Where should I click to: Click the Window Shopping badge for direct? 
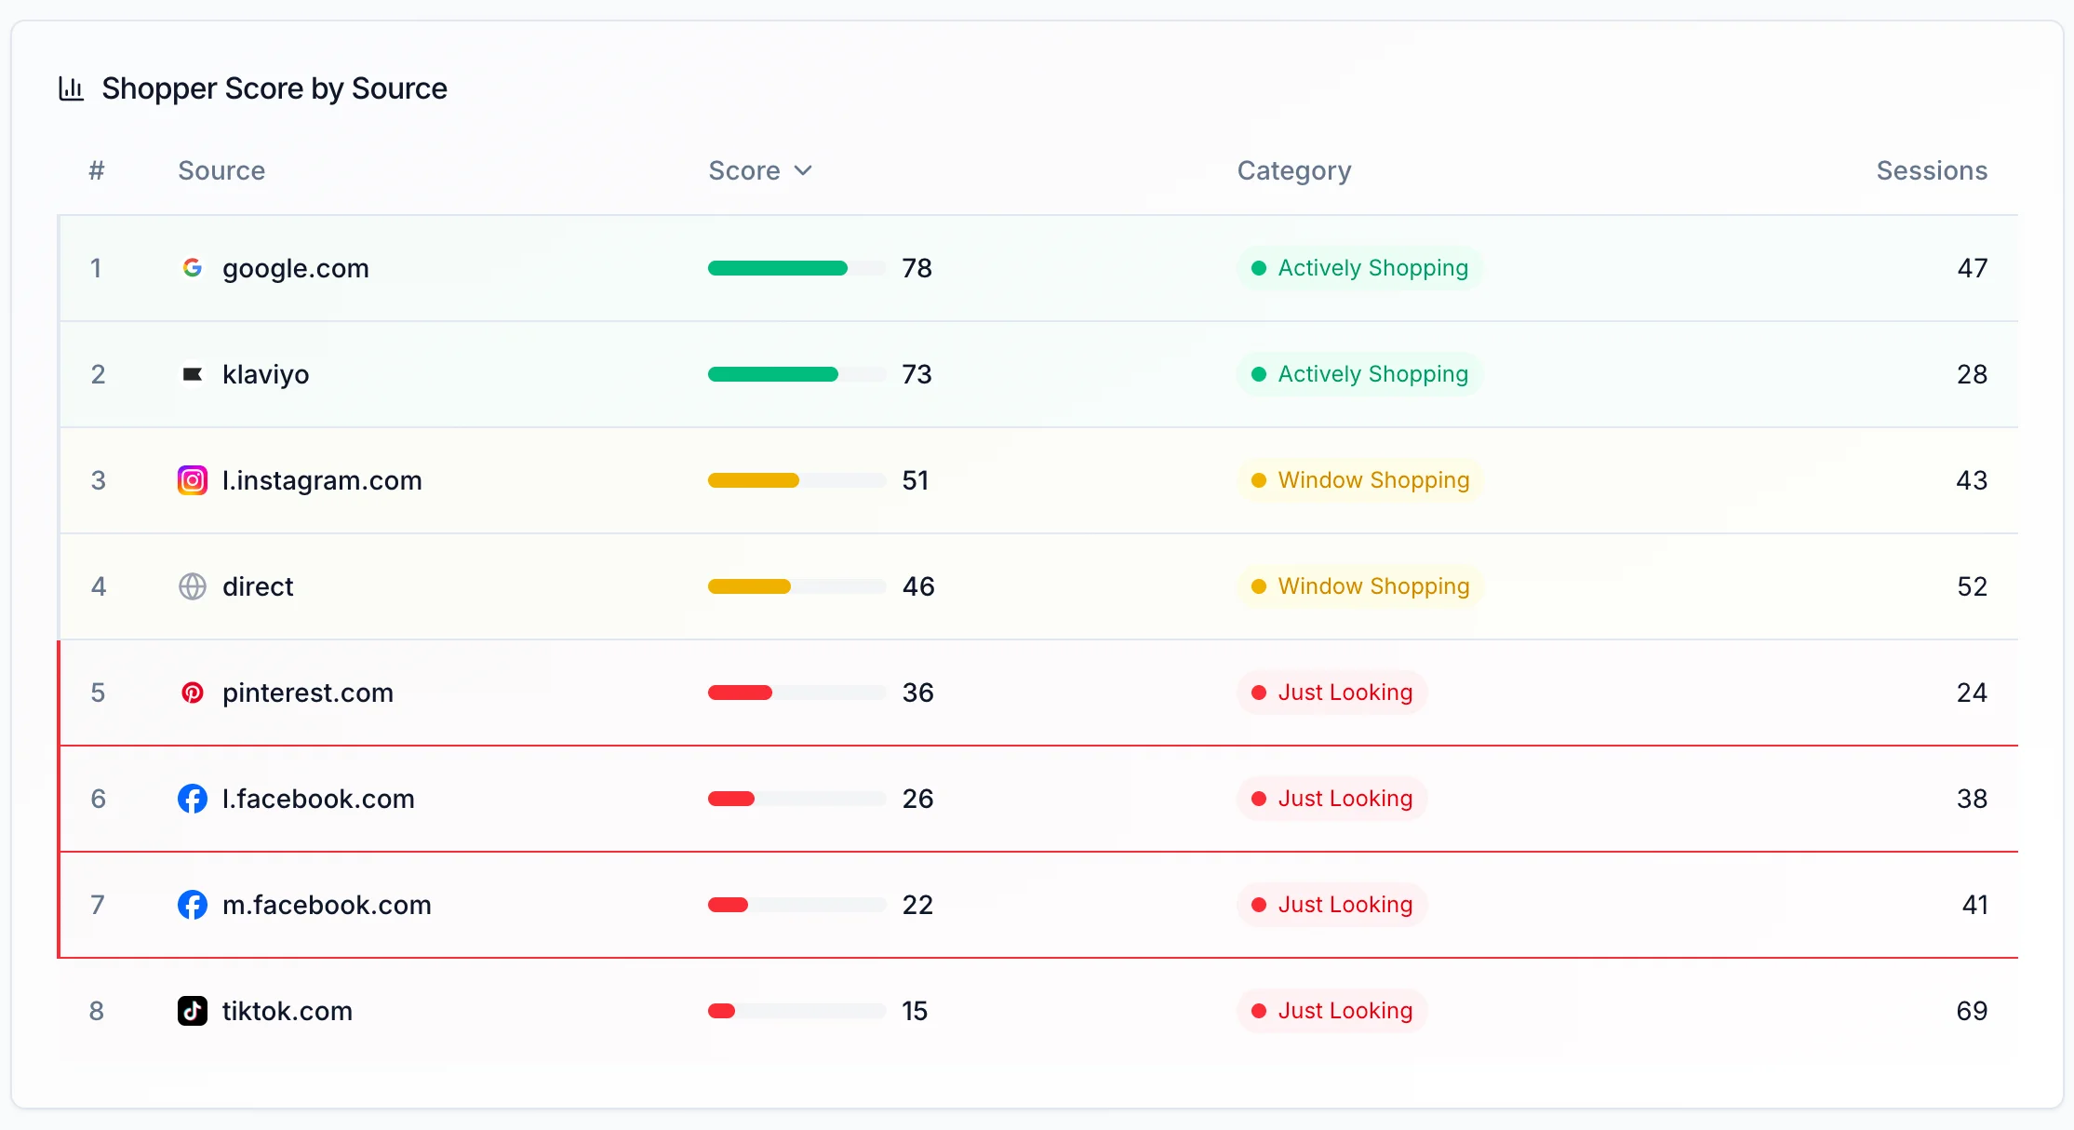pyautogui.click(x=1359, y=586)
